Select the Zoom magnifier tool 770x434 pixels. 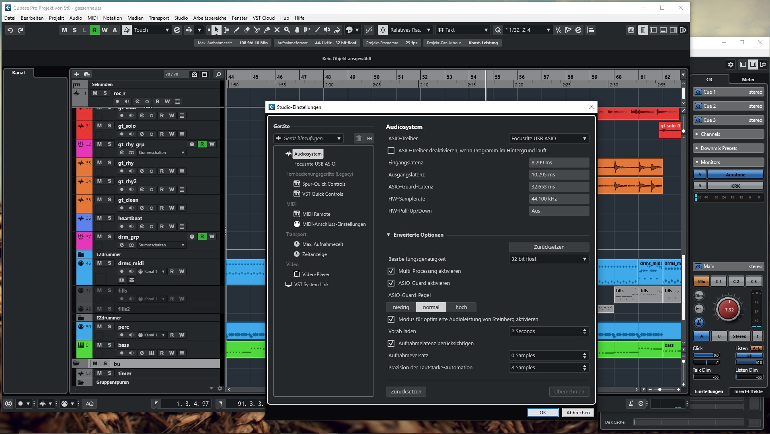287,30
